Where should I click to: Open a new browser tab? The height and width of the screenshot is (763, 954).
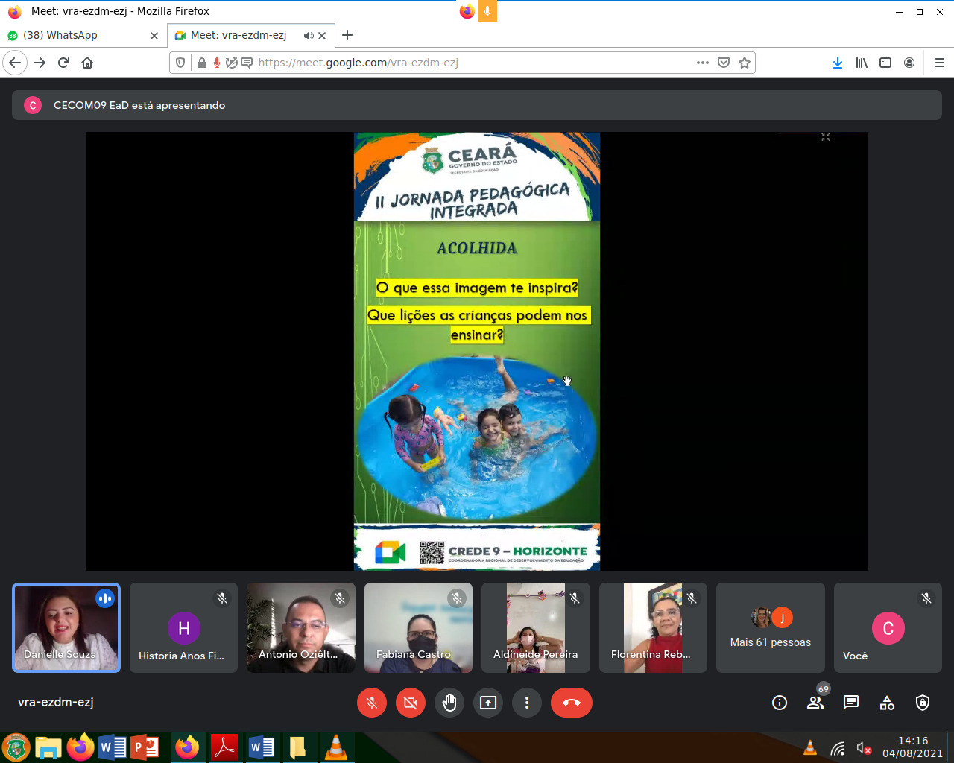click(347, 36)
